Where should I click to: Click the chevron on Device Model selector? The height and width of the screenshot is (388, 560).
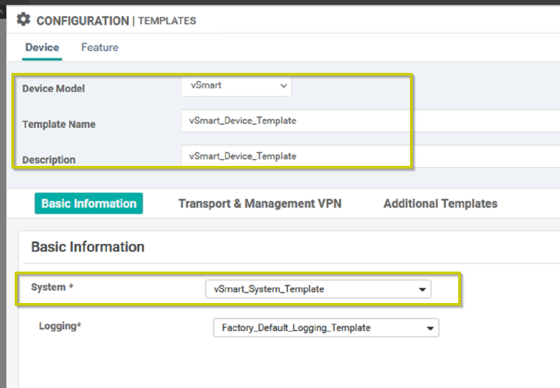(x=283, y=86)
